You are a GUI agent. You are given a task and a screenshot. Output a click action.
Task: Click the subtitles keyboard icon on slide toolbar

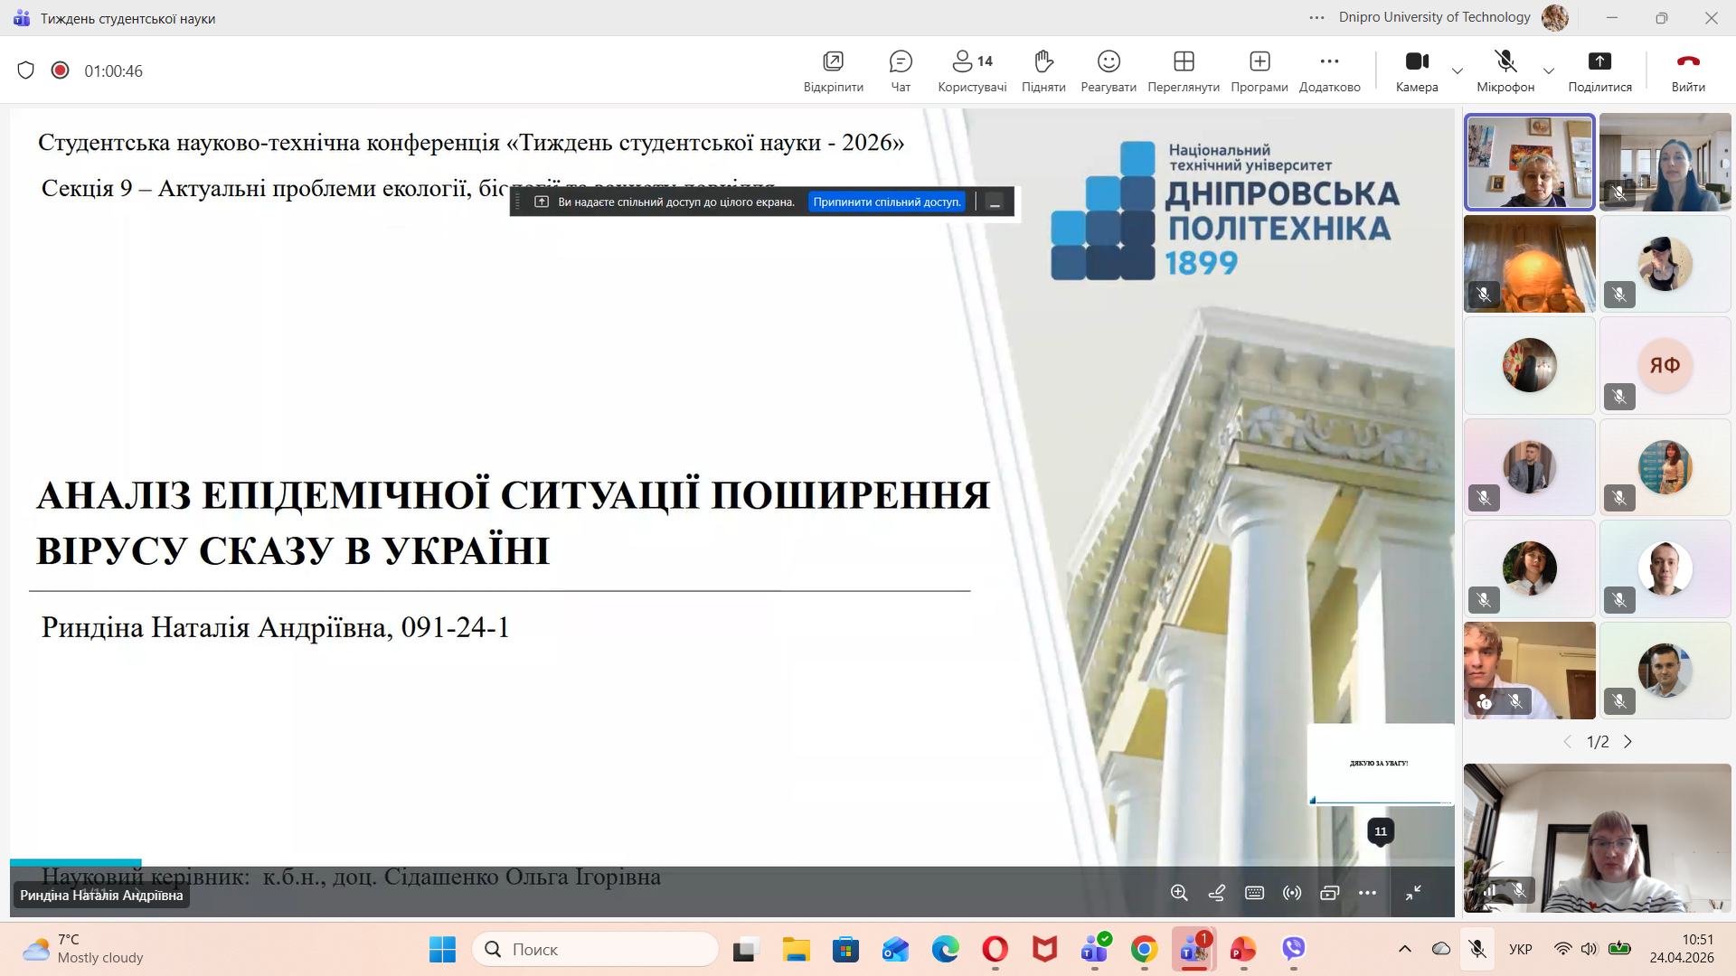click(1254, 893)
